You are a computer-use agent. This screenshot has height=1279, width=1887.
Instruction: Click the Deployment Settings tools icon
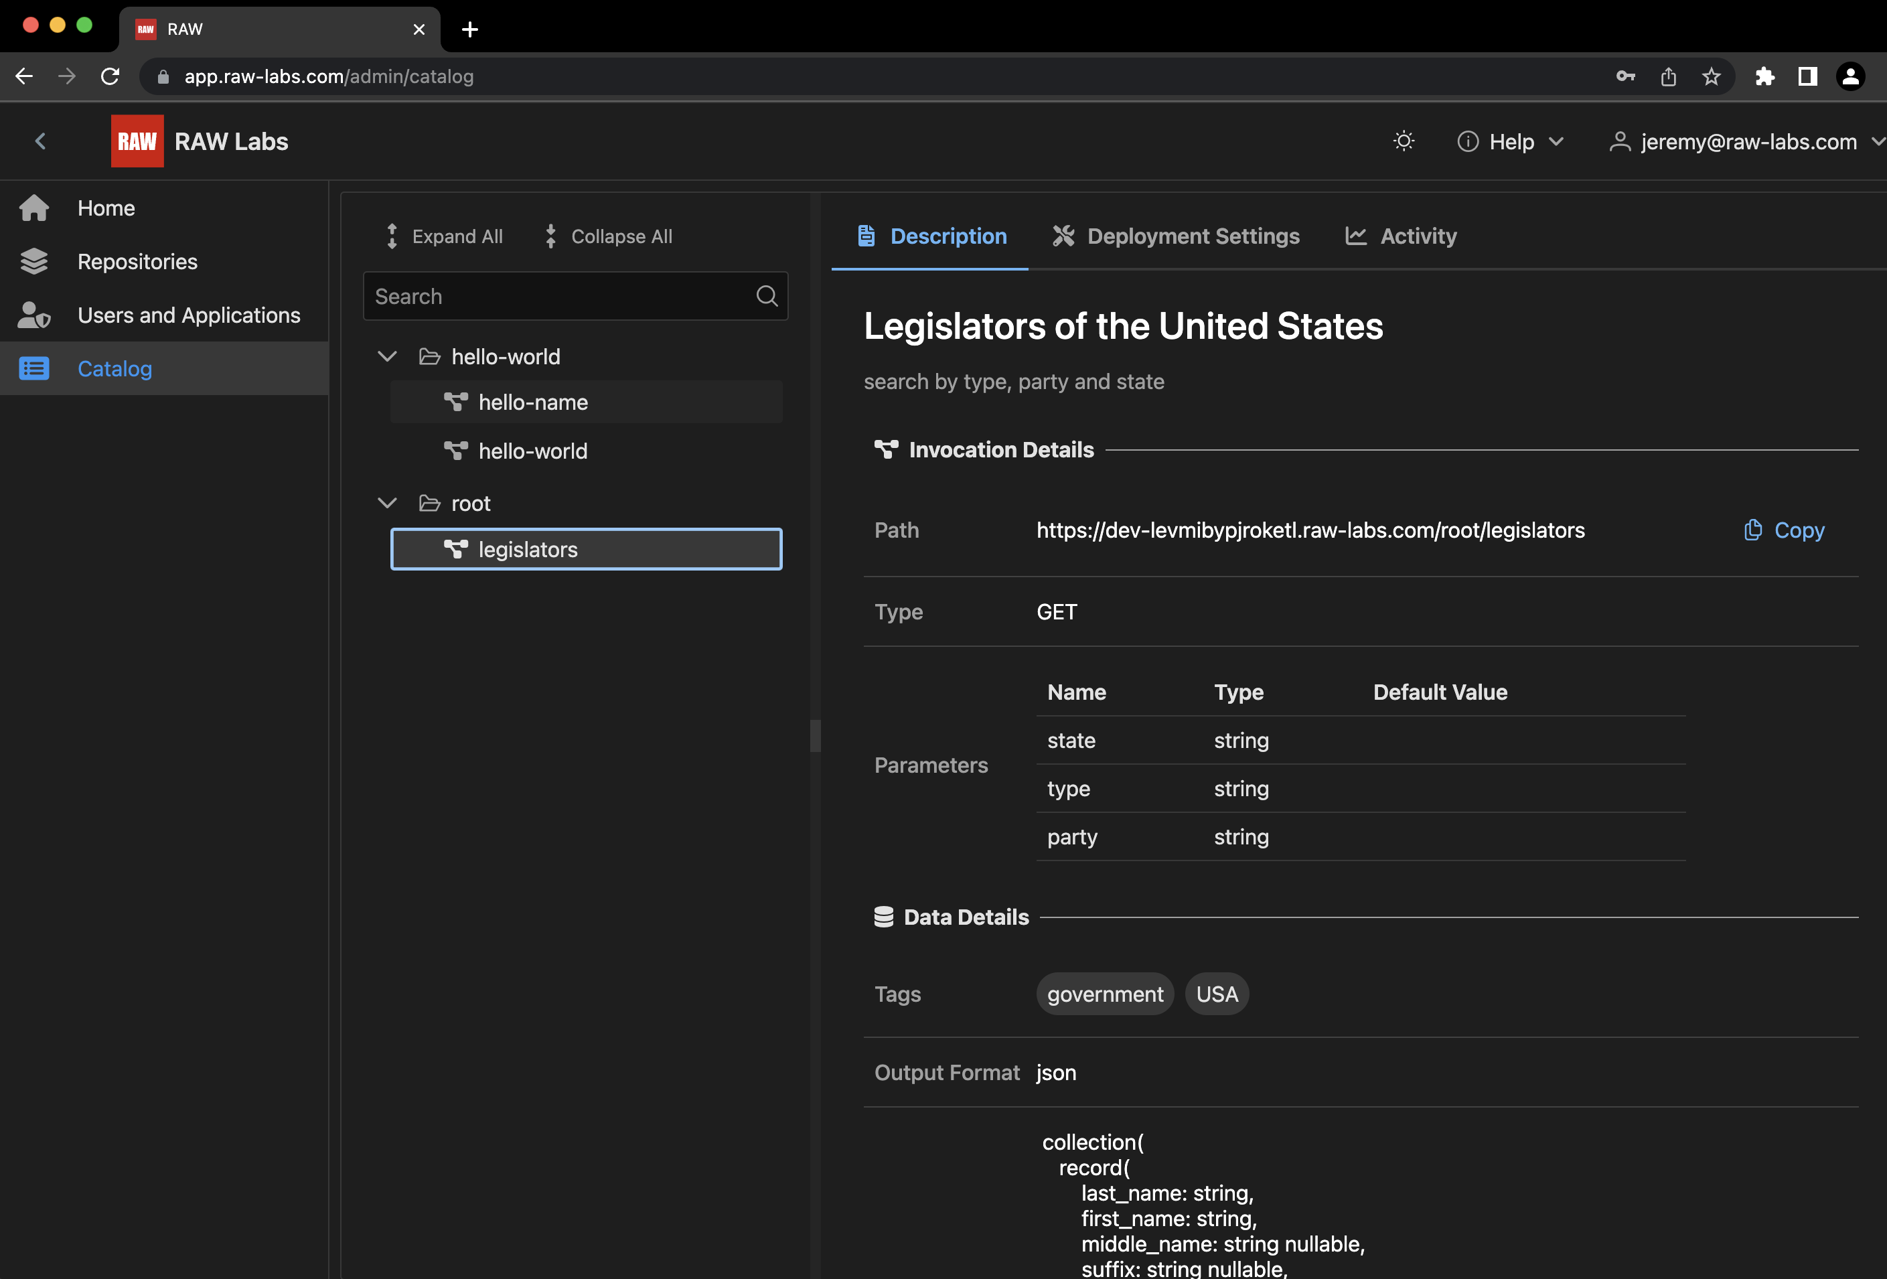tap(1063, 236)
